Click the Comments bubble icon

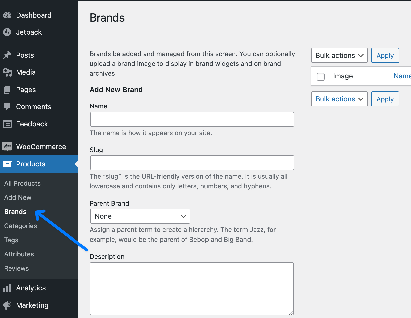point(7,107)
